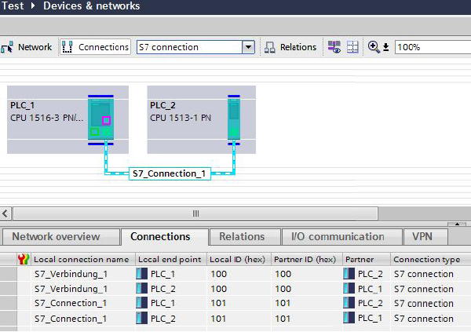The height and width of the screenshot is (332, 471).
Task: Select first S7_Verbindung_1 row with PLC_1 endpoint
Action: pyautogui.click(x=235, y=274)
